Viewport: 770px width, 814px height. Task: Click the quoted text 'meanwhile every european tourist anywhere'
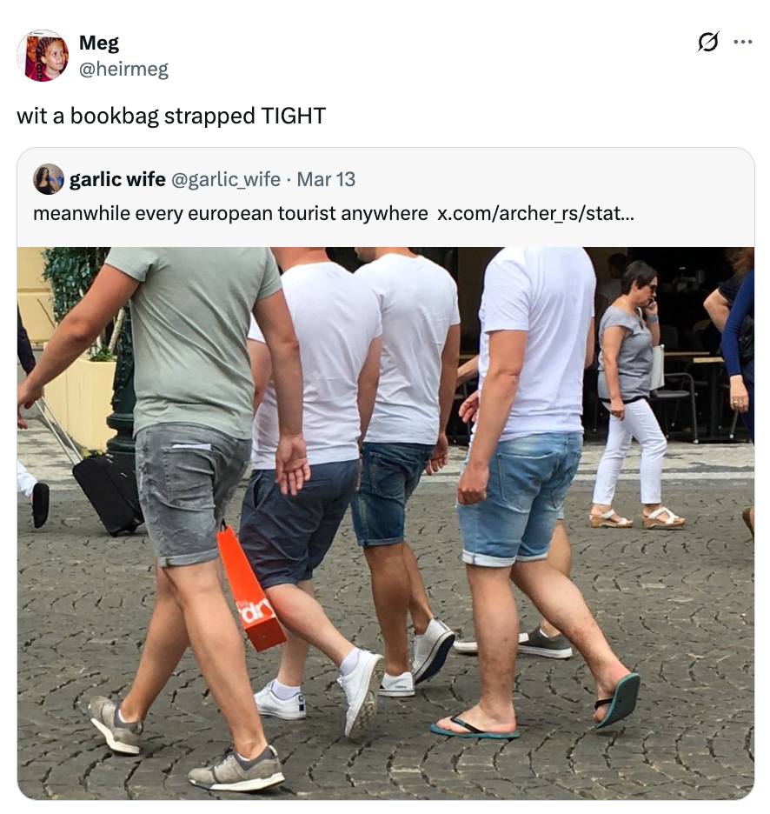(230, 213)
